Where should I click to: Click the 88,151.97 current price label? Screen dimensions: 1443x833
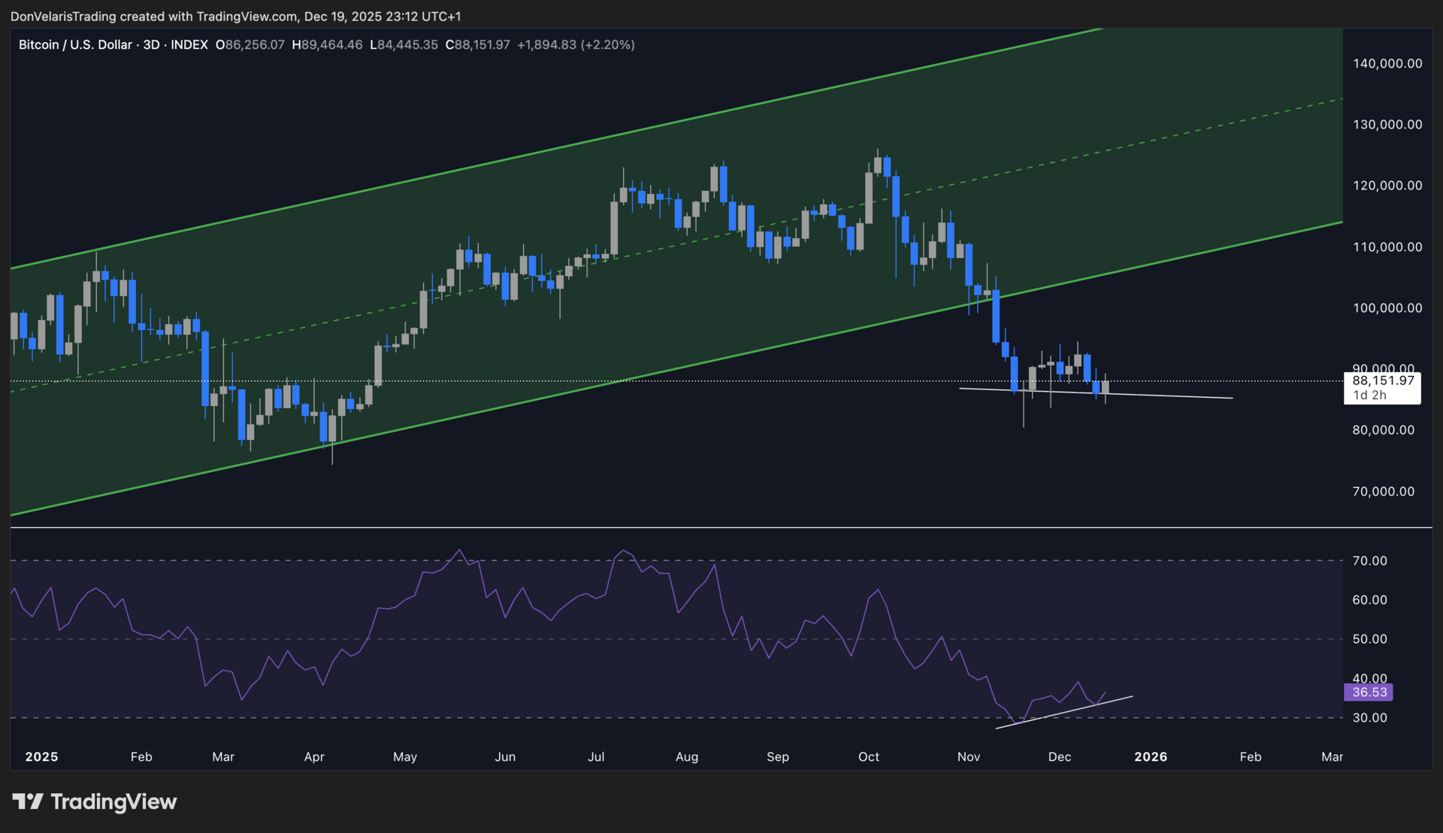pos(1383,381)
